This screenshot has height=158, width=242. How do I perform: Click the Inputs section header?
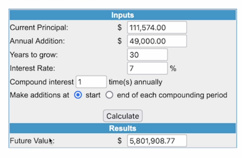point(123,15)
